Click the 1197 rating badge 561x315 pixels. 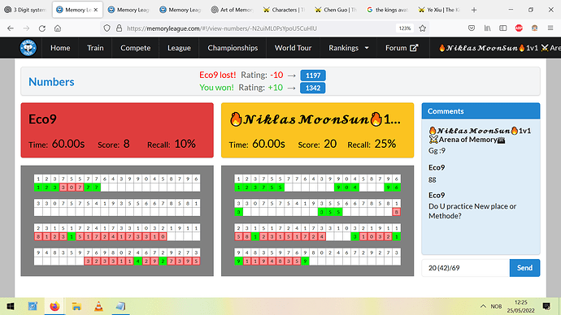(x=313, y=76)
